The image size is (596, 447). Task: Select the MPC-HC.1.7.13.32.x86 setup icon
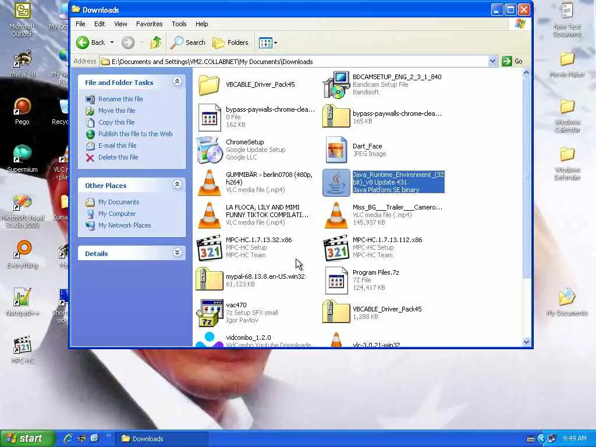(x=209, y=248)
